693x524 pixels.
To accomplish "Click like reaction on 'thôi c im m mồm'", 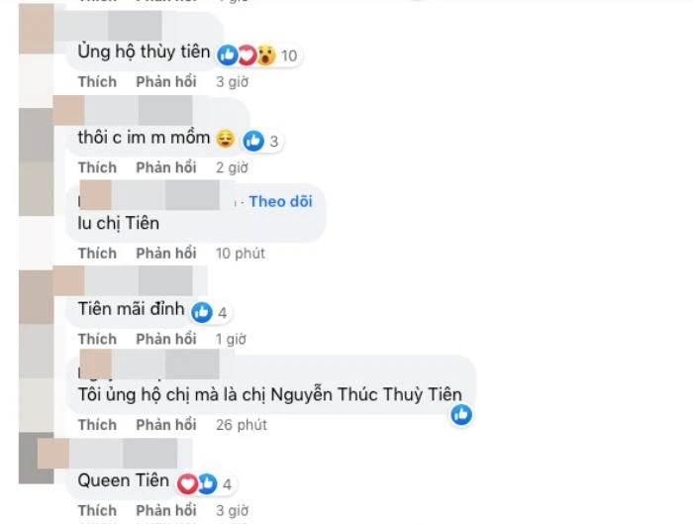I will (x=253, y=141).
